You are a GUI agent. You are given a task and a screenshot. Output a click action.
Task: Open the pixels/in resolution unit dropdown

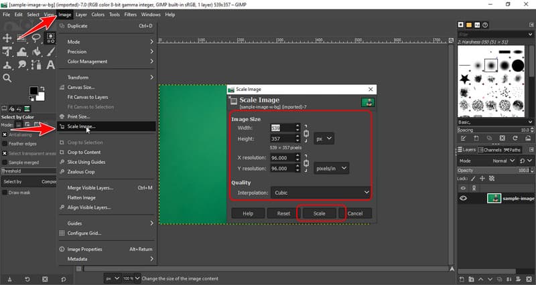click(331, 169)
